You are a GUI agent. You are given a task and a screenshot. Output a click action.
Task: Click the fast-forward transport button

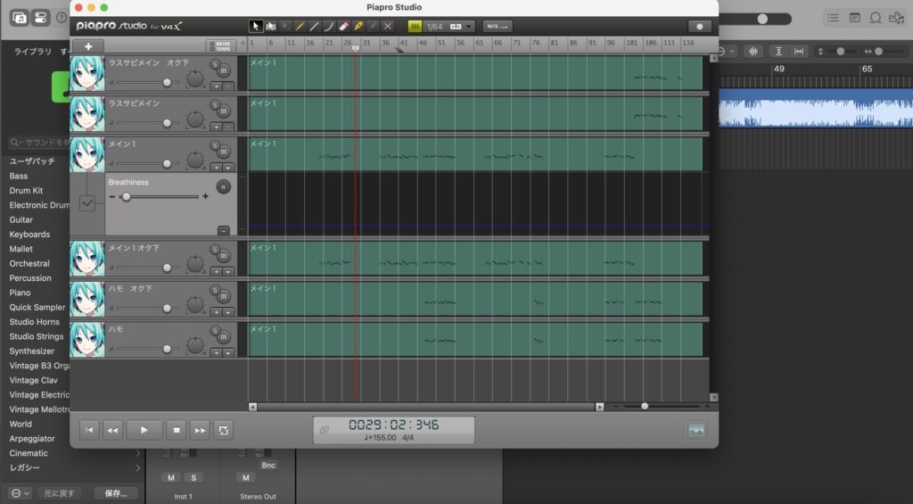point(200,430)
